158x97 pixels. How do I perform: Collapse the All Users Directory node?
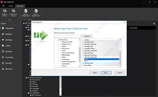point(26,78)
